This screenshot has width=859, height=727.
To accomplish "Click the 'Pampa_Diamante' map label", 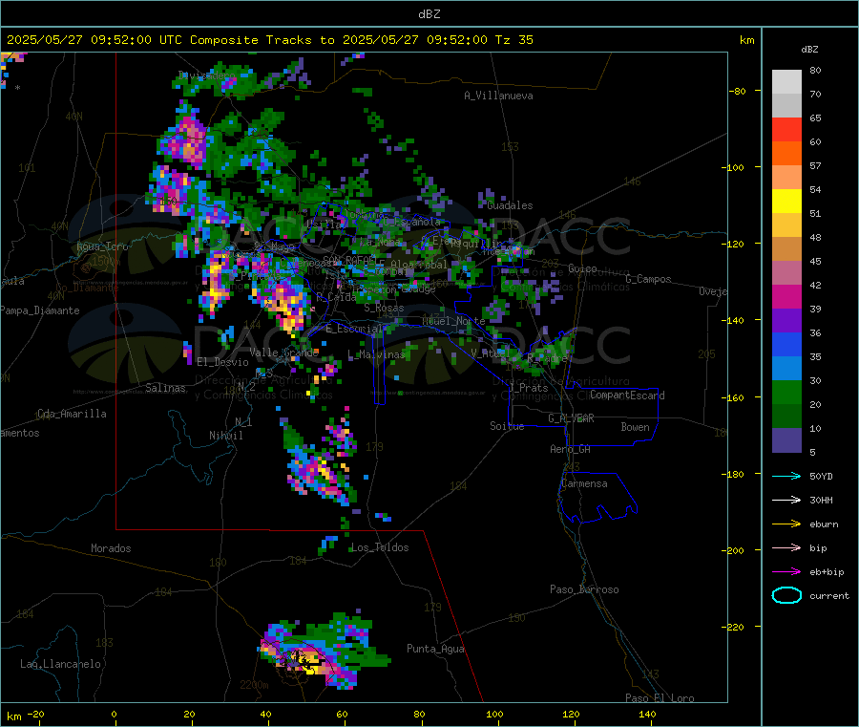I will tap(40, 310).
